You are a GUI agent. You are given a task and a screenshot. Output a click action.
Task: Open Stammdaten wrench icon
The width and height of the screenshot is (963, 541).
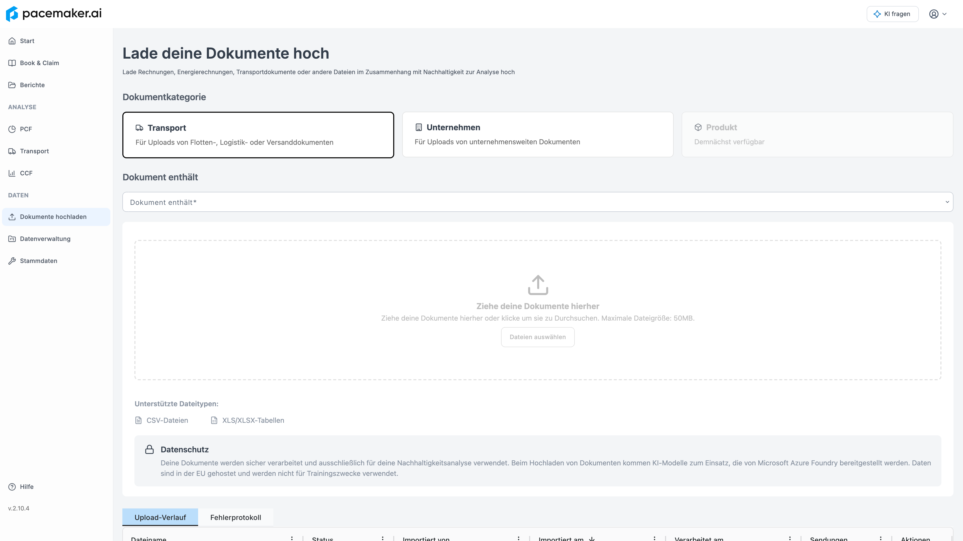pyautogui.click(x=12, y=261)
